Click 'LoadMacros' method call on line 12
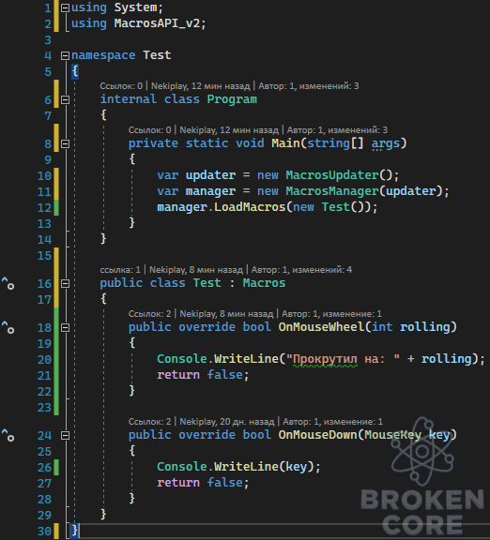 [250, 207]
